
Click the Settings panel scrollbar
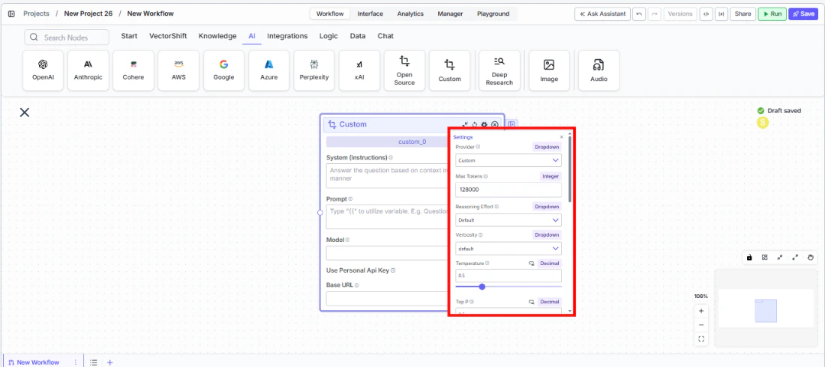click(x=570, y=169)
